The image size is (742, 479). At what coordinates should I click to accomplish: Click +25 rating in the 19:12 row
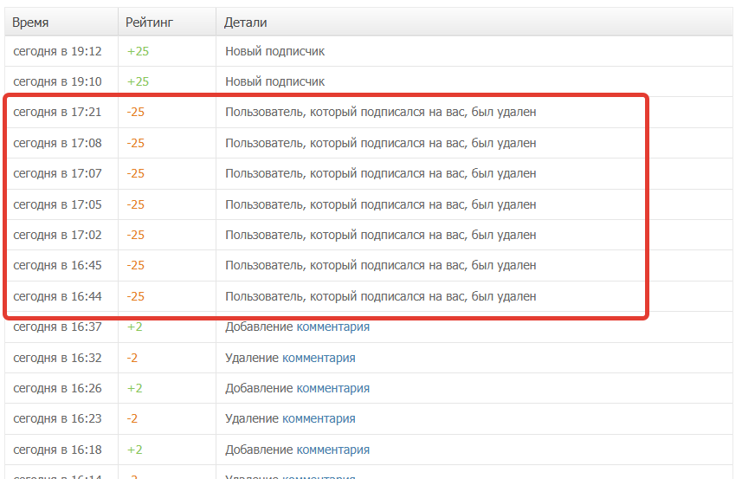pos(138,51)
